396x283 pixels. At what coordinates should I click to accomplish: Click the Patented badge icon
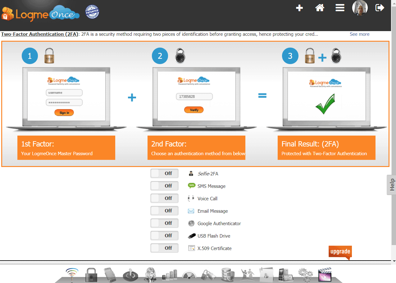[x=92, y=12]
